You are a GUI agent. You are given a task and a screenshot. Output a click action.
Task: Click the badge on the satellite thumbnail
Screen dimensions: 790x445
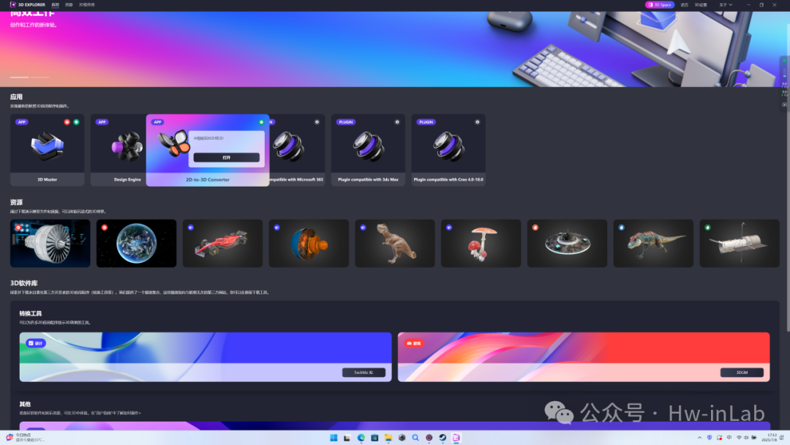pos(707,228)
